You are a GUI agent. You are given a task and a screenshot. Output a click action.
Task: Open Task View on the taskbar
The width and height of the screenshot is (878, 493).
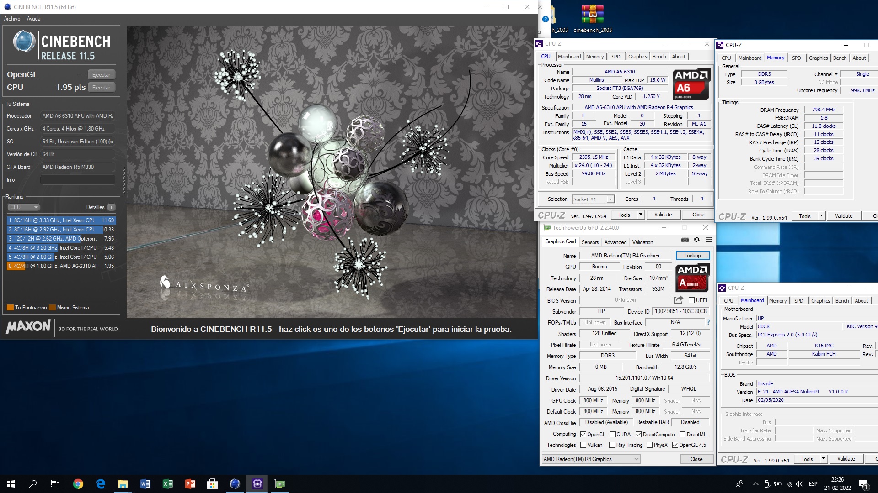[x=55, y=484]
